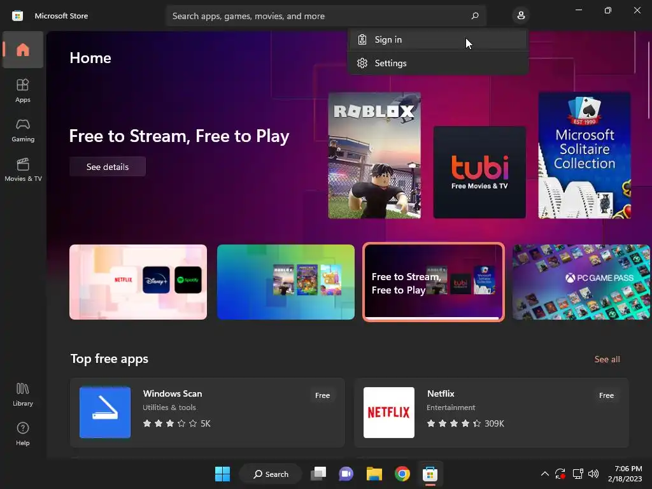Screen dimensions: 652x489
Task: Select Sign in from the menu
Action: click(438, 39)
